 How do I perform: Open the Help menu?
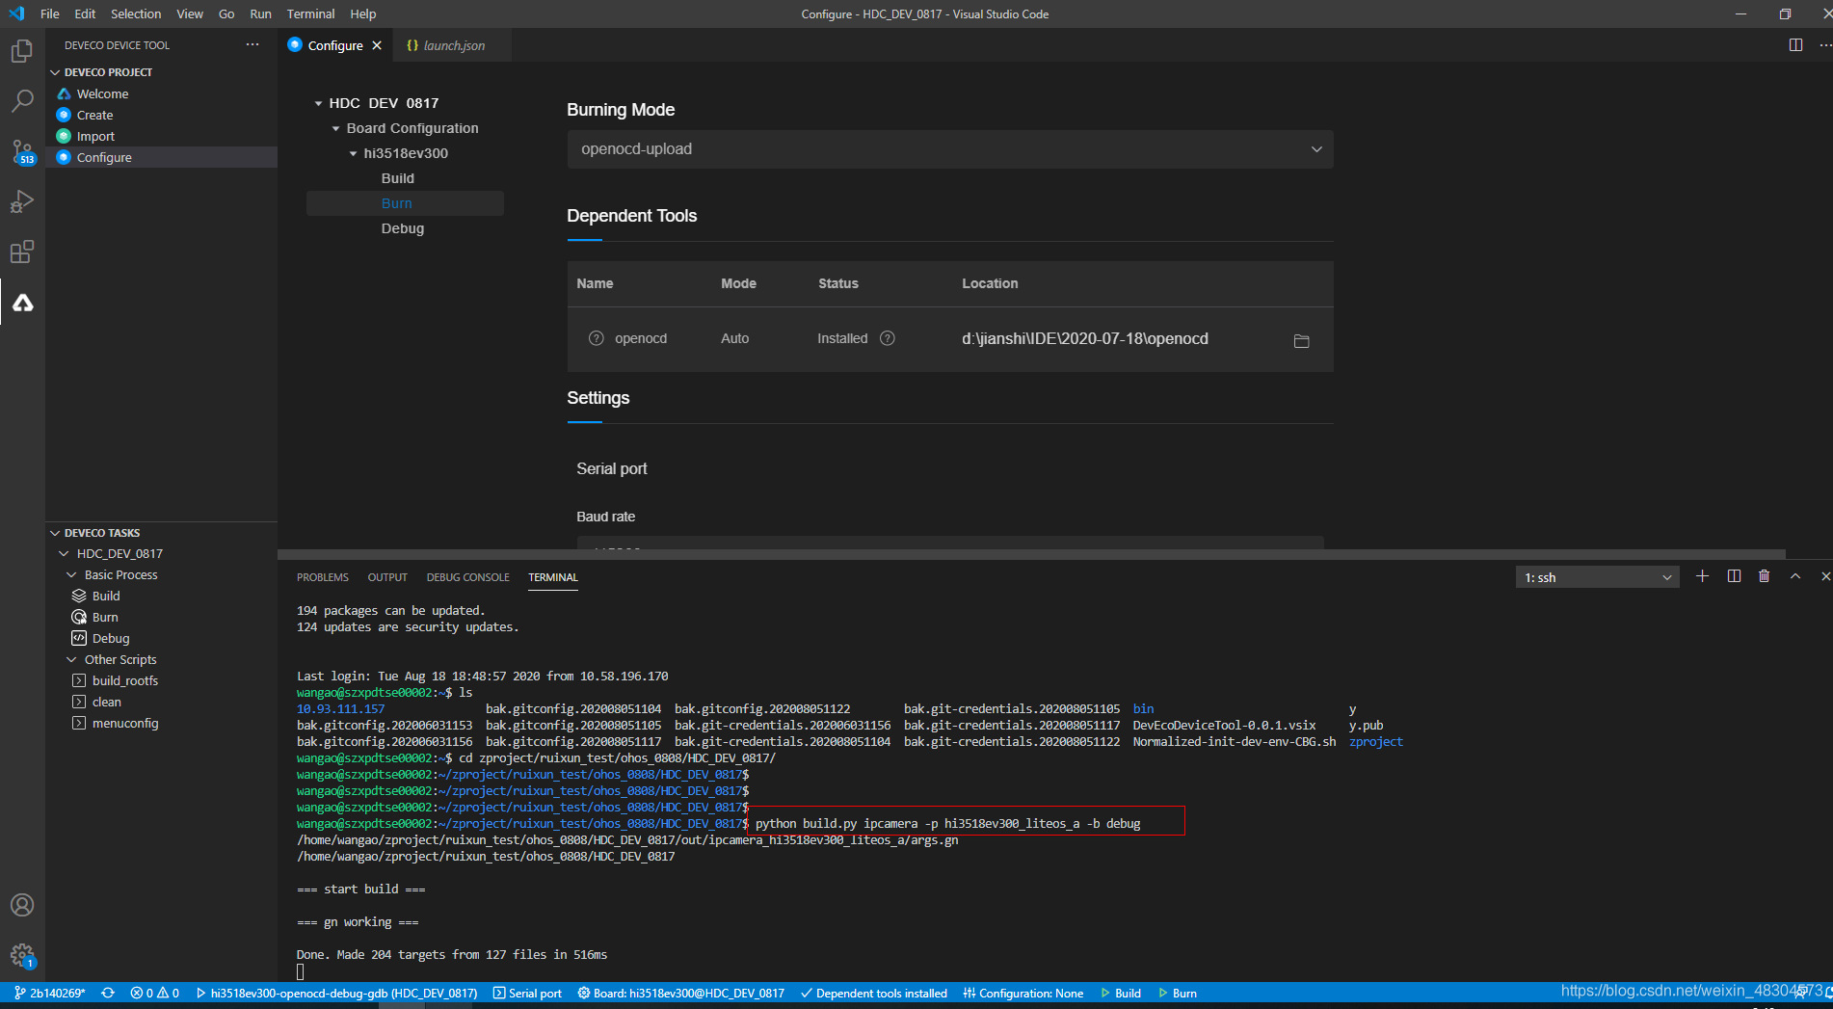pyautogui.click(x=363, y=13)
